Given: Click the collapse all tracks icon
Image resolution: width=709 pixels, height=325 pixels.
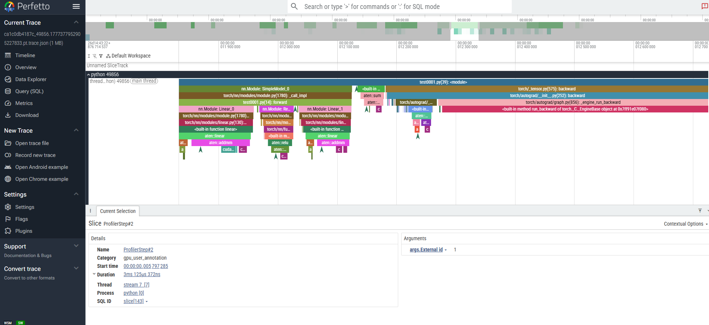Looking at the screenshot, I should pos(89,56).
